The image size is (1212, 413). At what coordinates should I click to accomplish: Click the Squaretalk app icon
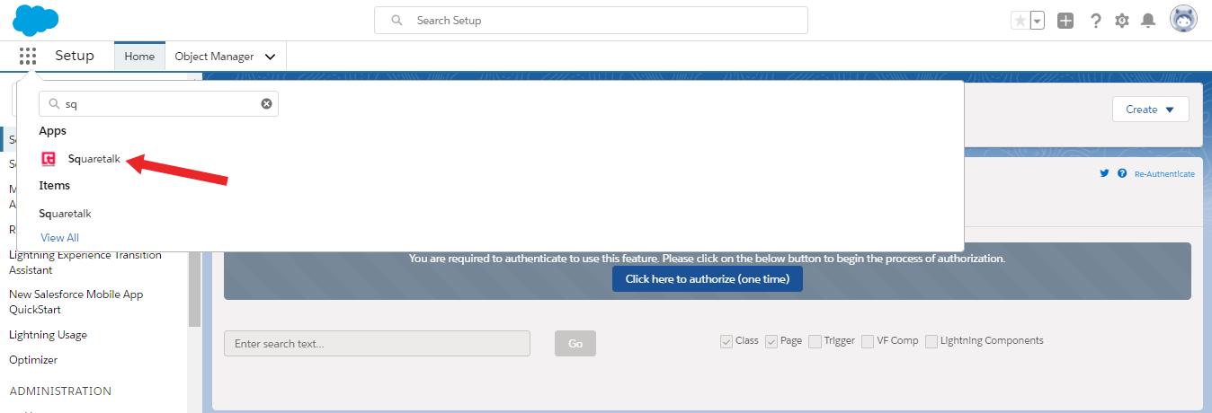(49, 159)
